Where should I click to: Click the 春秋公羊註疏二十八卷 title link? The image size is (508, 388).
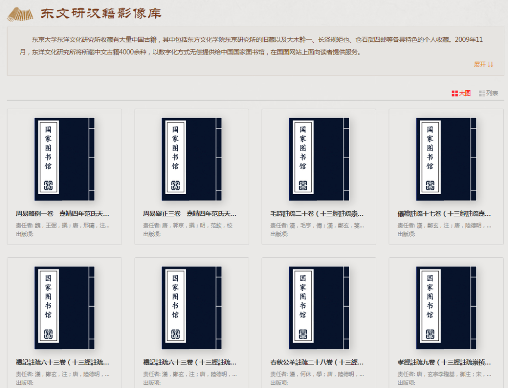tap(317, 363)
